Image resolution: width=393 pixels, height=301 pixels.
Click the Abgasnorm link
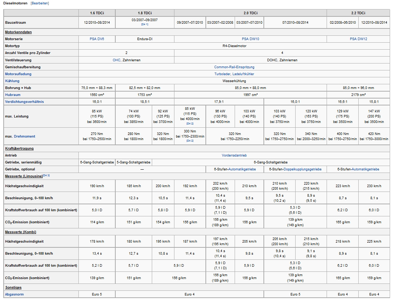14,294
